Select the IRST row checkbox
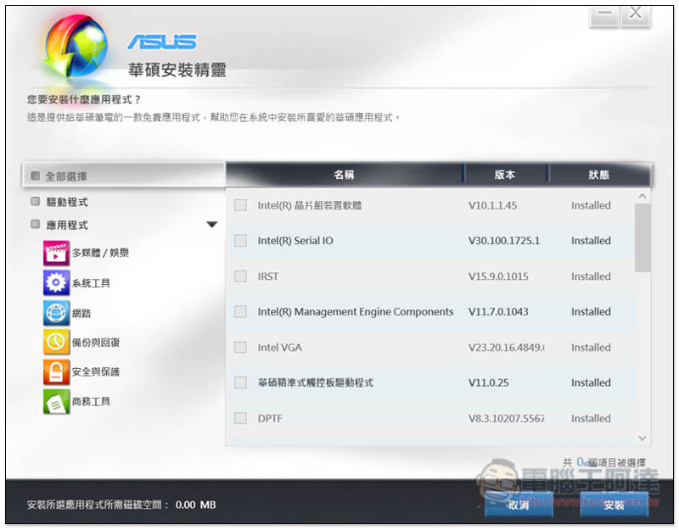This screenshot has width=679, height=530. pyautogui.click(x=240, y=276)
